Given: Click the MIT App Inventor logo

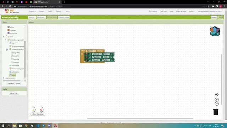Looking at the screenshot, I should tap(12, 11).
